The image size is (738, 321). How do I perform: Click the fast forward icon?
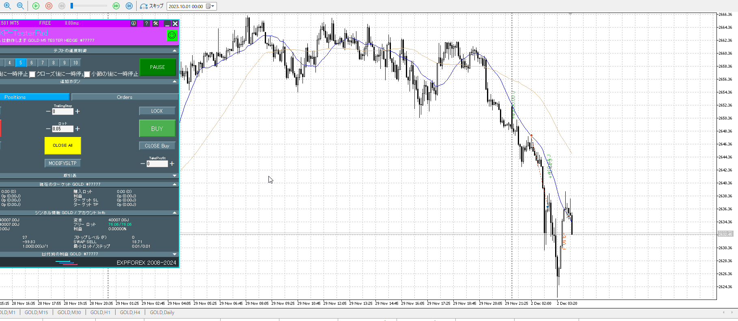116,6
